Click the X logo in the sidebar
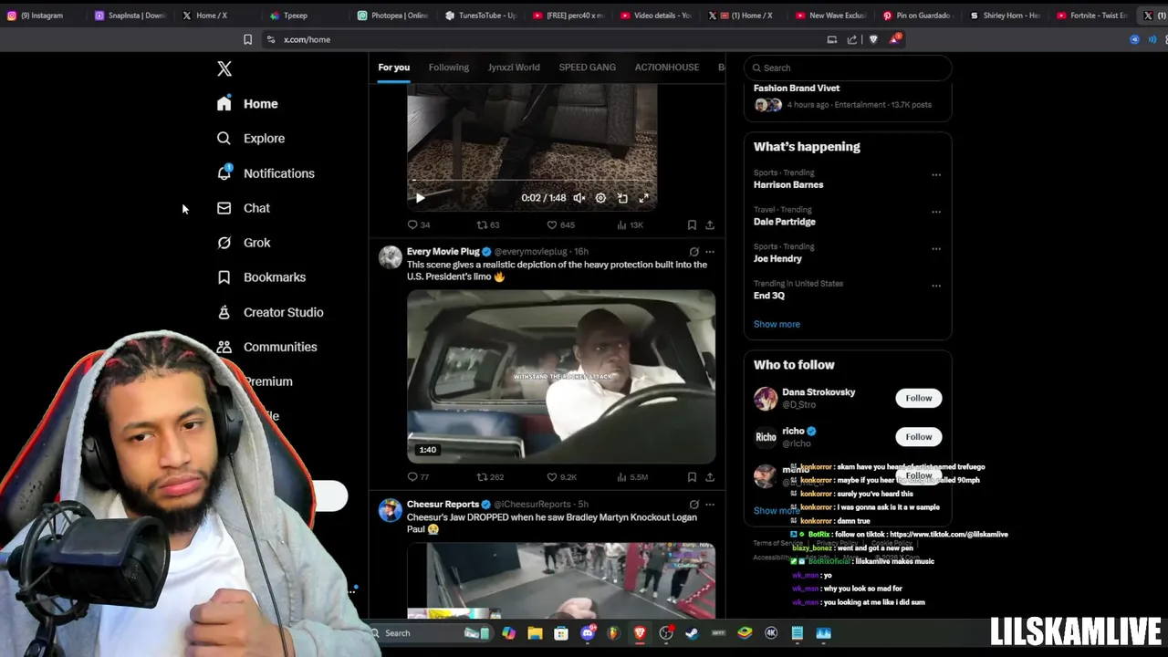 pos(224,68)
